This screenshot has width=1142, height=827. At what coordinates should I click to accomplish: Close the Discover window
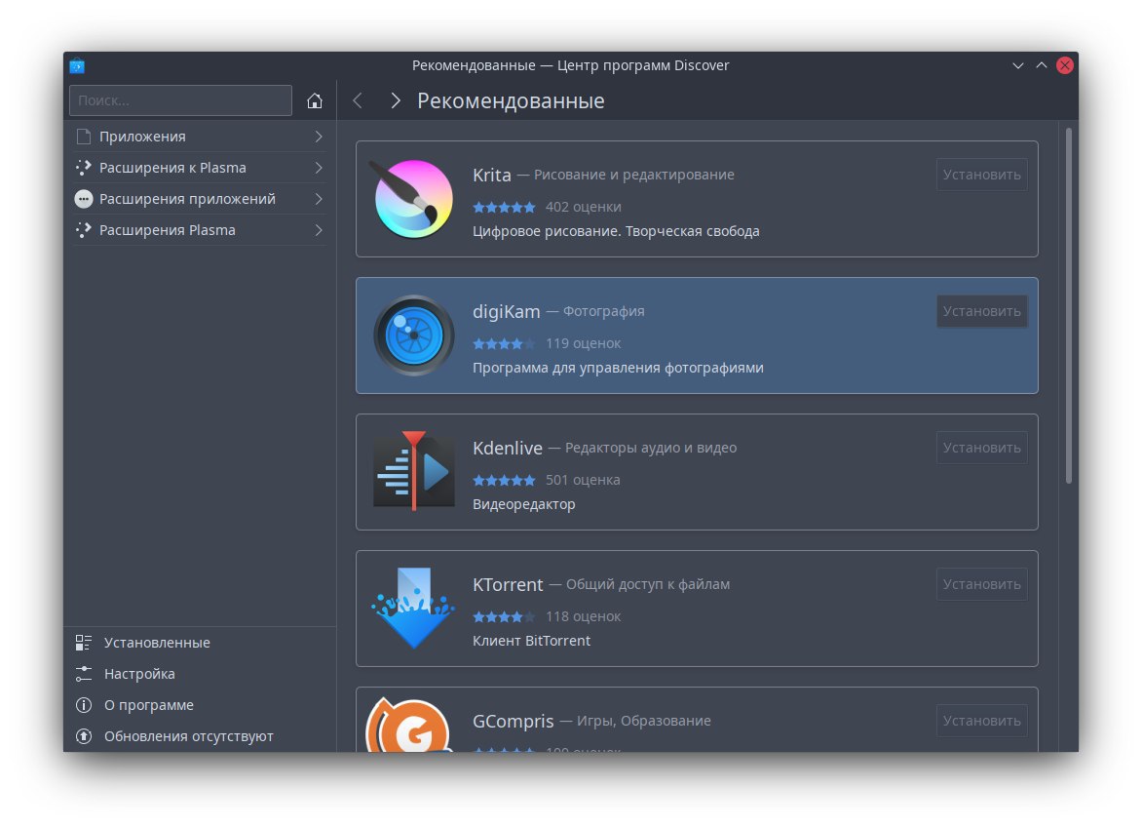point(1065,65)
